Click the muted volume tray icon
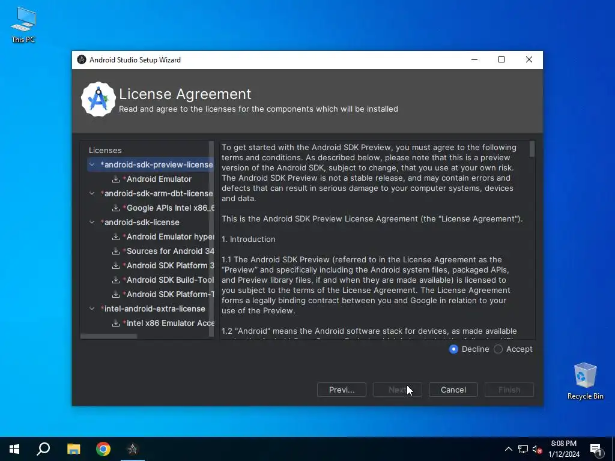This screenshot has width=615, height=461. point(538,449)
